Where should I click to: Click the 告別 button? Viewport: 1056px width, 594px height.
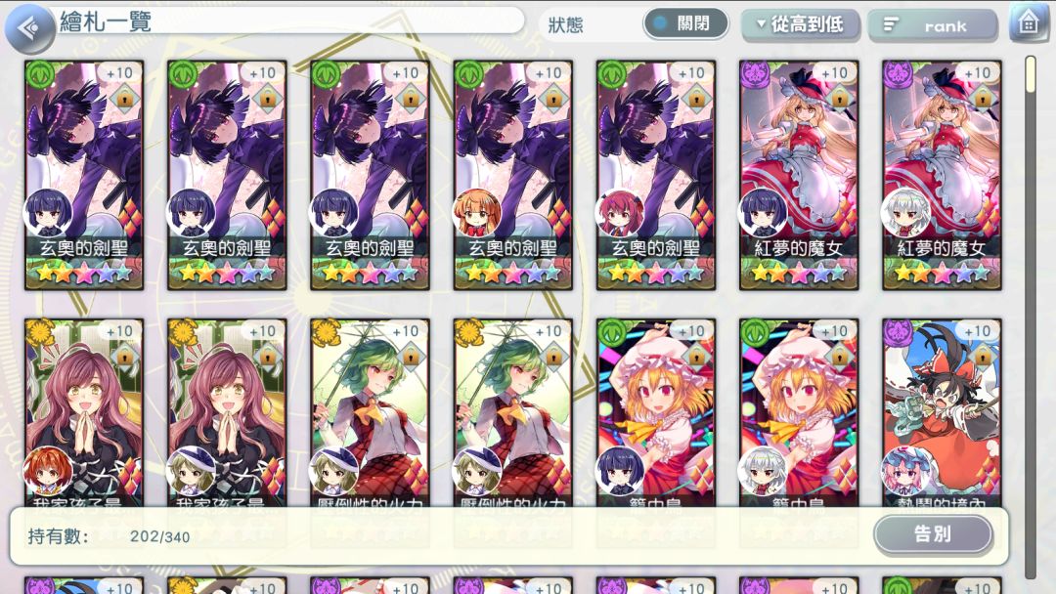click(933, 534)
